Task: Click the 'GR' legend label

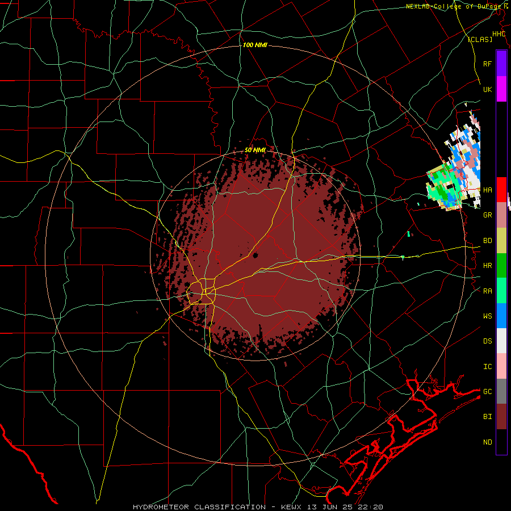Action: pyautogui.click(x=487, y=215)
